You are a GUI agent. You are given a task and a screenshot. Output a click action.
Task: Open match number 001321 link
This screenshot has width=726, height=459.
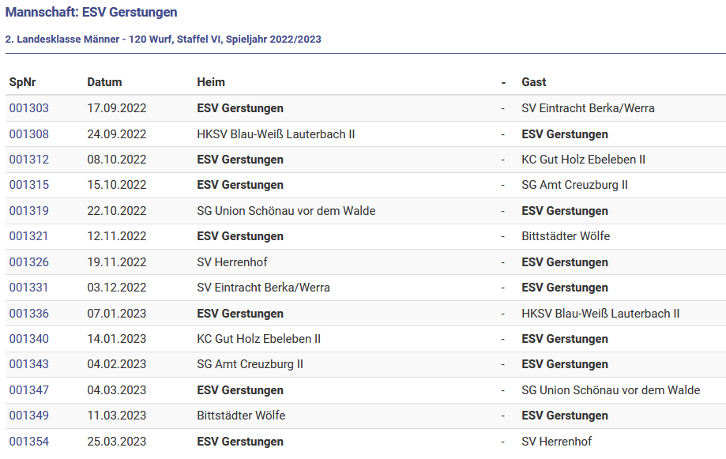click(28, 236)
